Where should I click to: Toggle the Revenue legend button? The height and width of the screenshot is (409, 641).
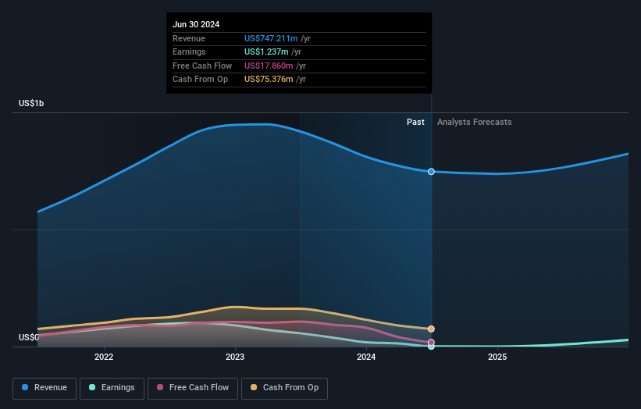click(x=45, y=388)
